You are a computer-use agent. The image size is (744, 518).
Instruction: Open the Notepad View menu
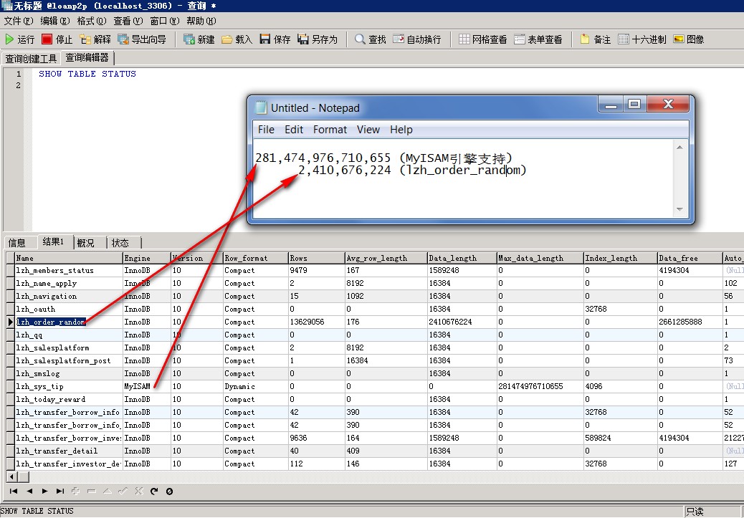coord(368,130)
